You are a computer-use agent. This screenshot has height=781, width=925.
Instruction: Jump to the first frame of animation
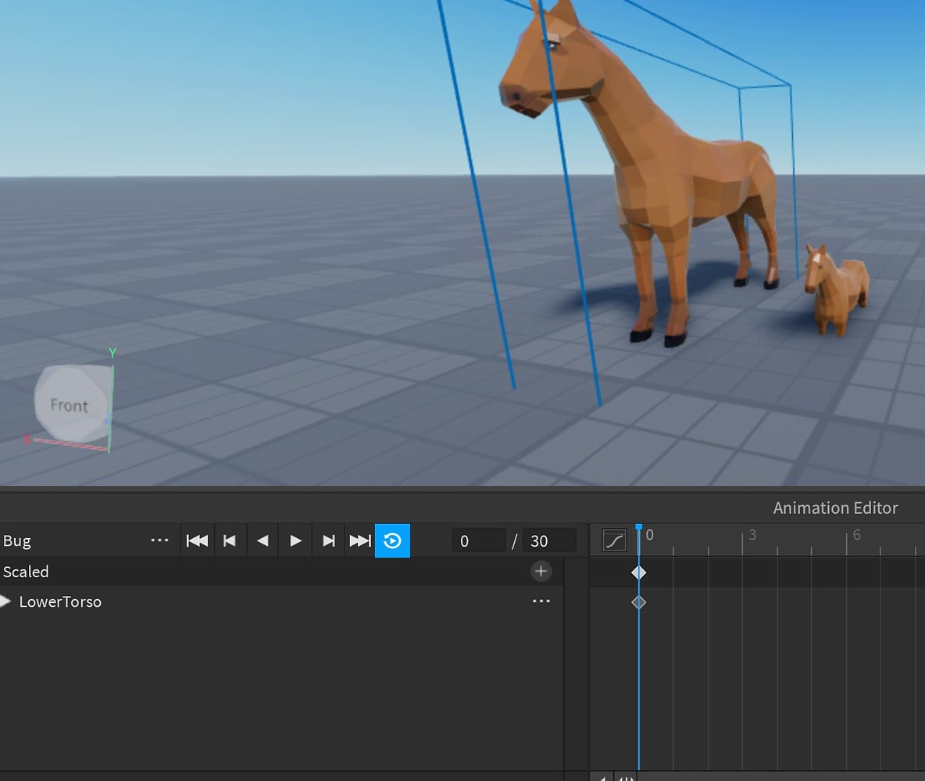point(197,540)
